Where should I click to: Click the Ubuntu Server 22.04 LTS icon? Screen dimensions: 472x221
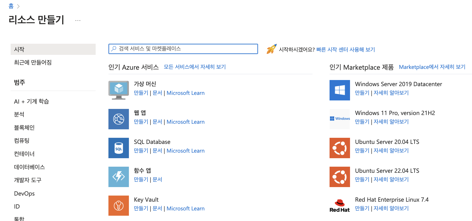340,177
